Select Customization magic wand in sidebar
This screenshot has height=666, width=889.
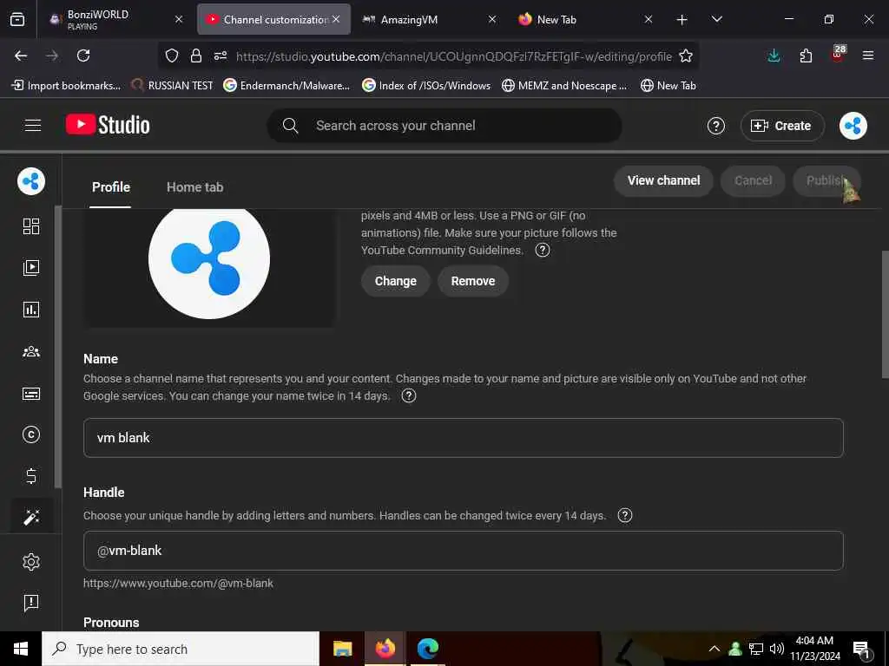pos(31,517)
